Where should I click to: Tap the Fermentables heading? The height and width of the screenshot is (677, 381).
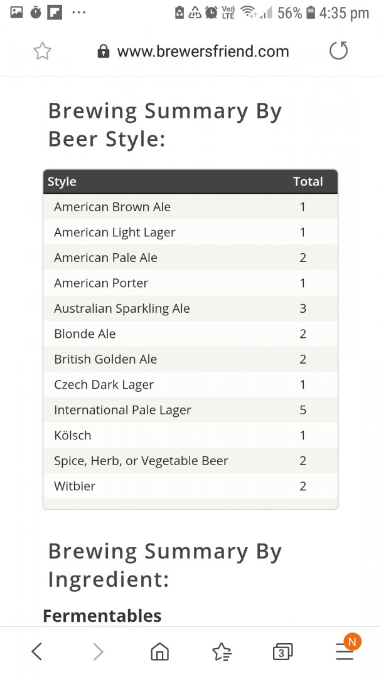pyautogui.click(x=102, y=616)
